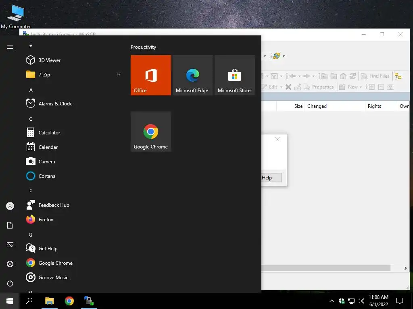Refresh the WinSCP directory listing

353,76
